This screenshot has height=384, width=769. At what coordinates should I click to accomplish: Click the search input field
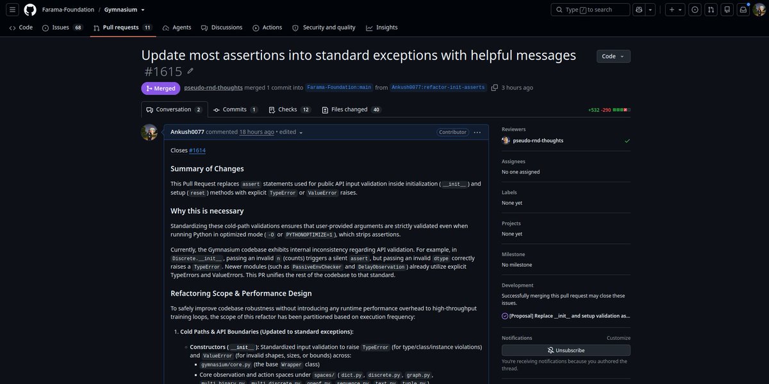[x=589, y=10]
